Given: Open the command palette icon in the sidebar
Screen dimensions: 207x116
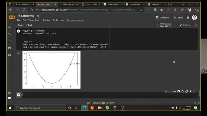Looking at the screenshot, I should (x=9, y=92).
